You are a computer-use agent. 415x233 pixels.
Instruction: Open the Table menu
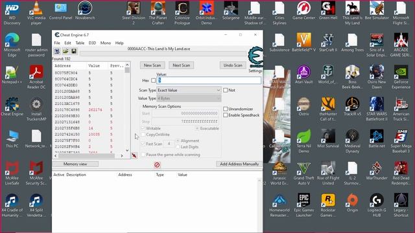pos(80,43)
